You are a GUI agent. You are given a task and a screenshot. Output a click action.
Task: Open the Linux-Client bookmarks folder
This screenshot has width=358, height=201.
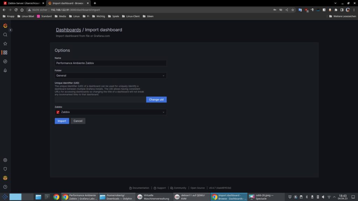point(131,16)
